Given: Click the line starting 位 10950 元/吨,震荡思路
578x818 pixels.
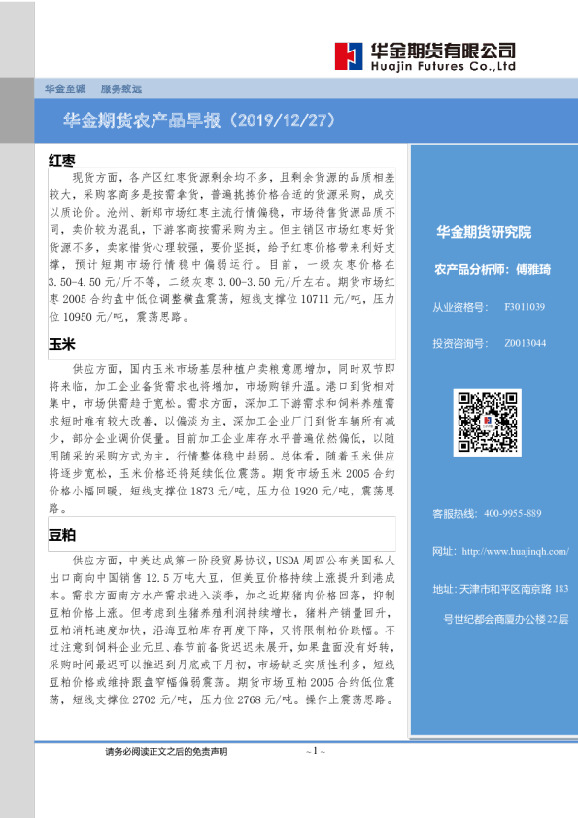Looking at the screenshot, I should pos(121,317).
